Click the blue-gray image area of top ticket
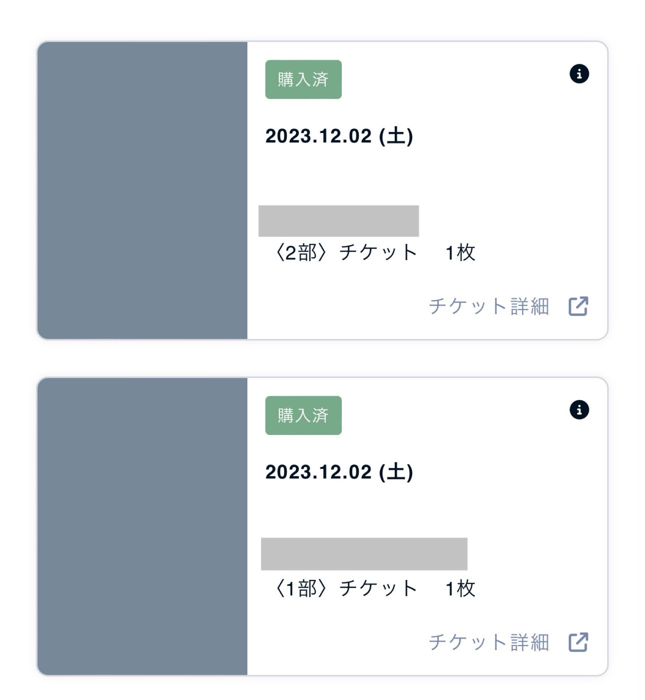Image resolution: width=645 pixels, height=700 pixels. tap(142, 190)
